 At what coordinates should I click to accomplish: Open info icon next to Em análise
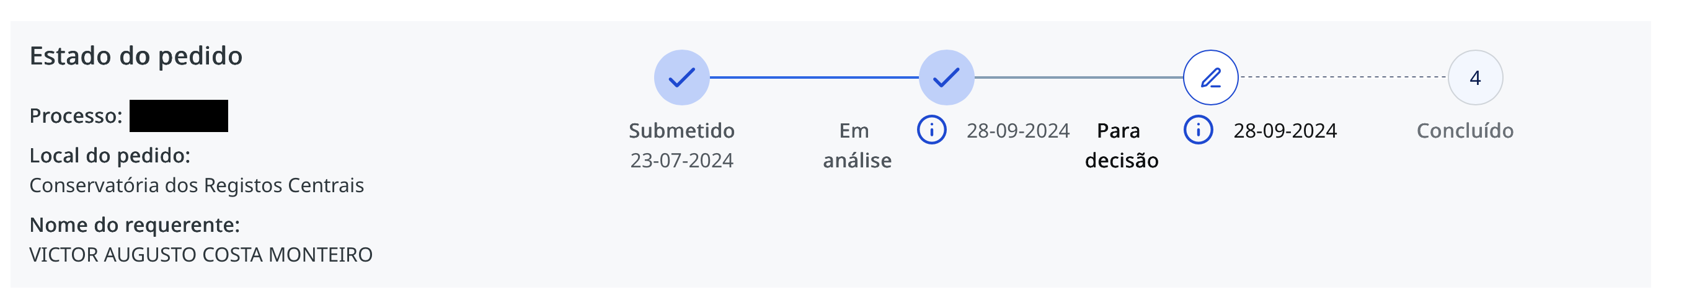[x=931, y=130]
